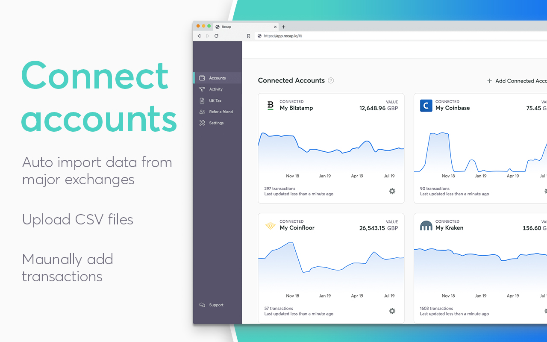Select the My Coinfloor account name
Viewport: 547px width, 342px height.
tap(297, 228)
